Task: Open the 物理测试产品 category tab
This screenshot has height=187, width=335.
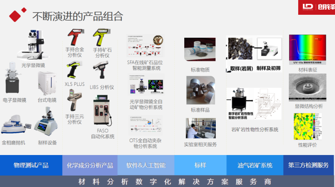Action: (31, 165)
